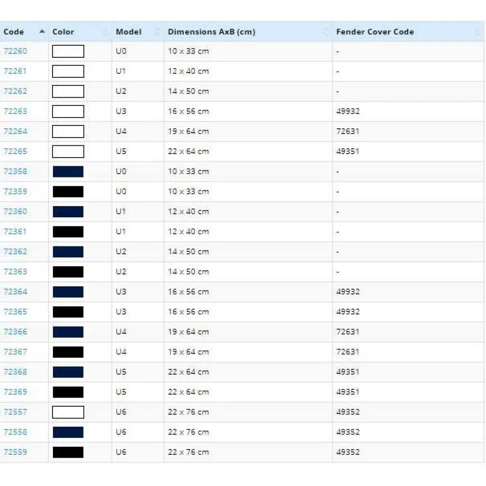Open product code 72366 link
Viewport: 486px width, 486px height.
(15, 332)
